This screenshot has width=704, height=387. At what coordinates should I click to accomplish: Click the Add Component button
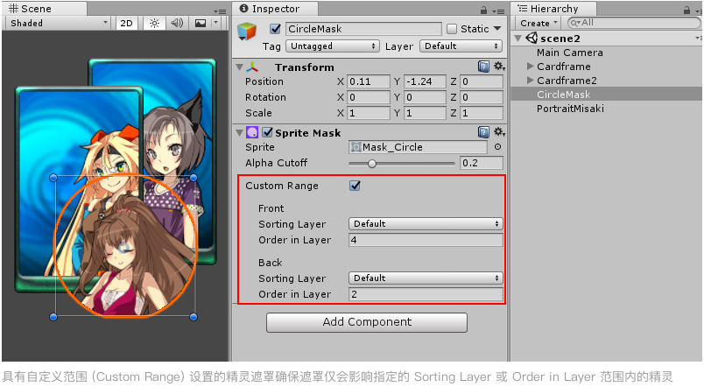point(367,322)
